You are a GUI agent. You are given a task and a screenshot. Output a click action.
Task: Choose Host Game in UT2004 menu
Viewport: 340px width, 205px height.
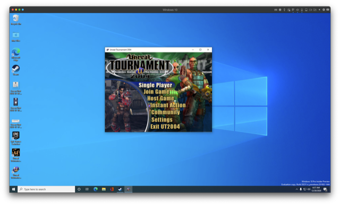tap(160, 99)
